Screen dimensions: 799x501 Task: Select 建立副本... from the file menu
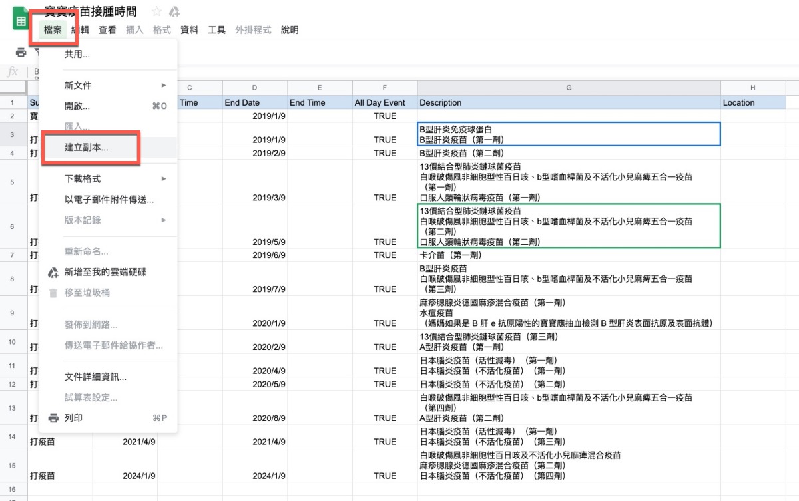[87, 148]
